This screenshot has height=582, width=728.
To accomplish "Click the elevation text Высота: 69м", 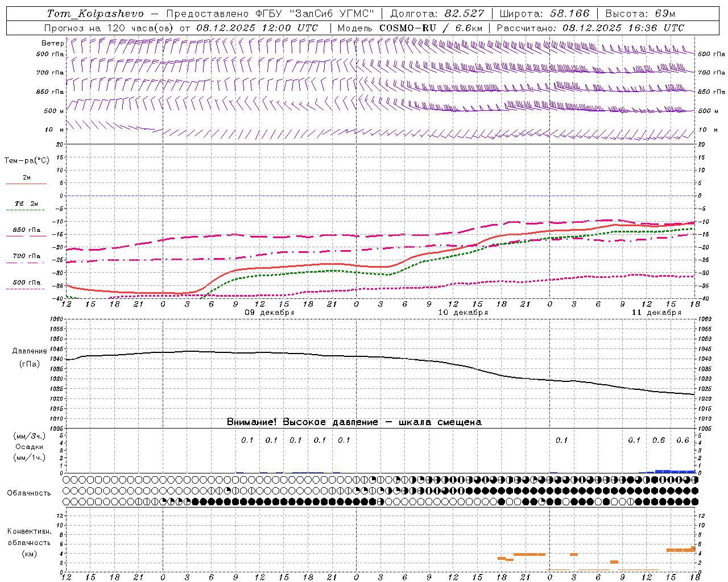I will click(640, 14).
